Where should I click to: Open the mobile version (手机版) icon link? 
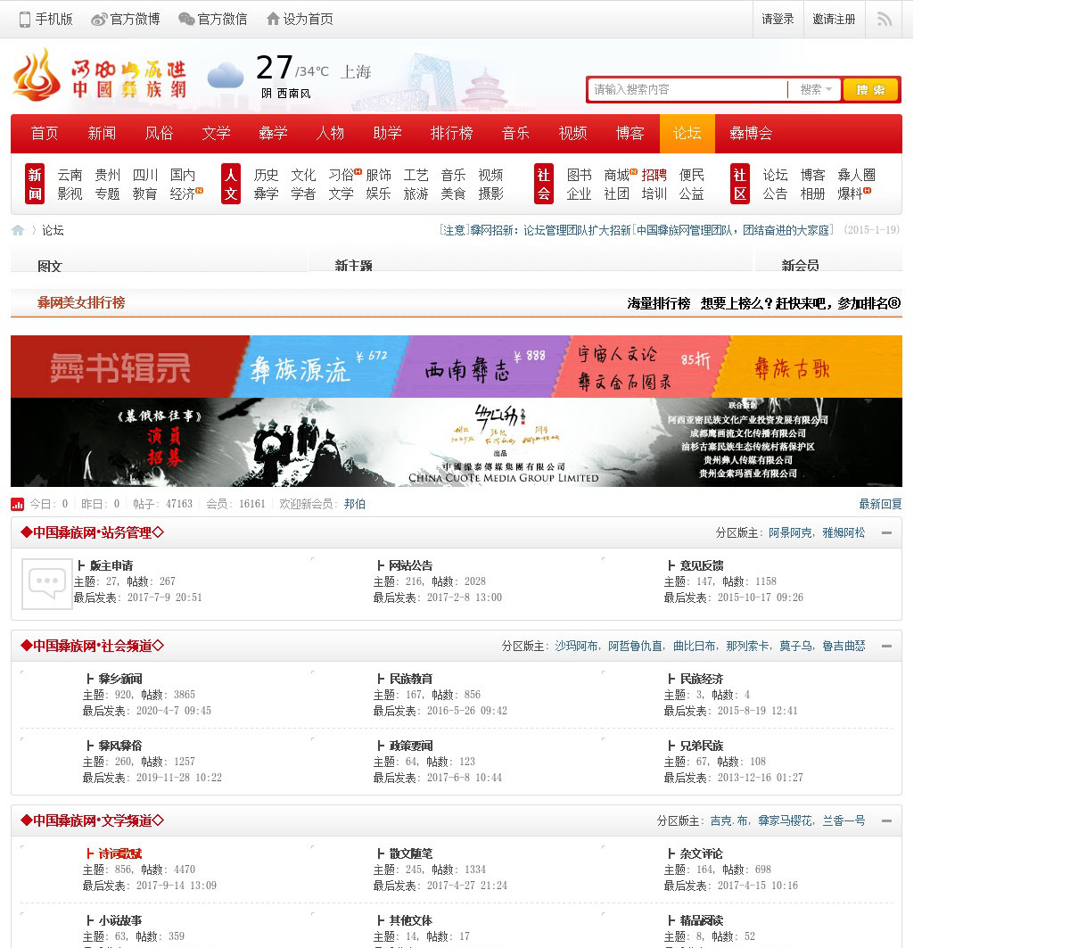coord(25,19)
